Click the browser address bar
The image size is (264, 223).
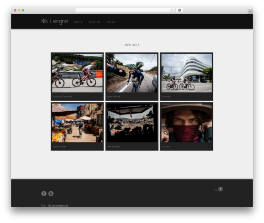(125, 10)
